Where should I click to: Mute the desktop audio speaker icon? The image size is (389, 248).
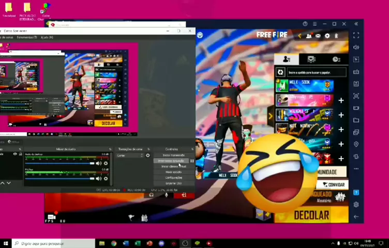99,163
